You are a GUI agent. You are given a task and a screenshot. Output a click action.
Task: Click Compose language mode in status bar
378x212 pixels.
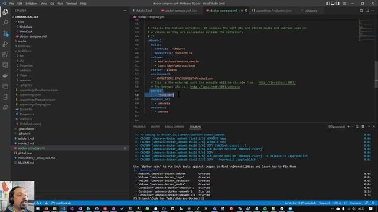pyautogui.click(x=356, y=203)
